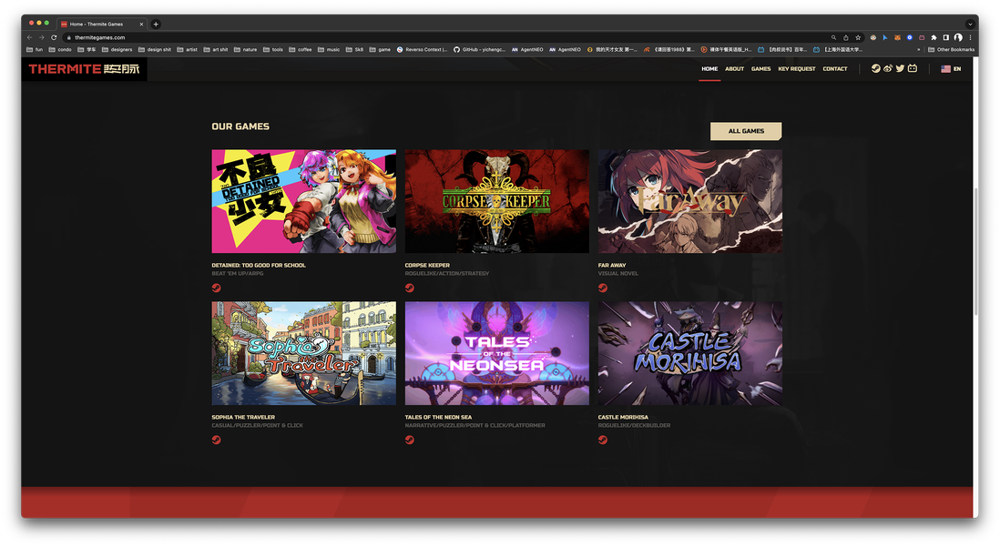The image size is (1000, 546).
Task: Open the Twitter icon in header
Action: click(900, 69)
